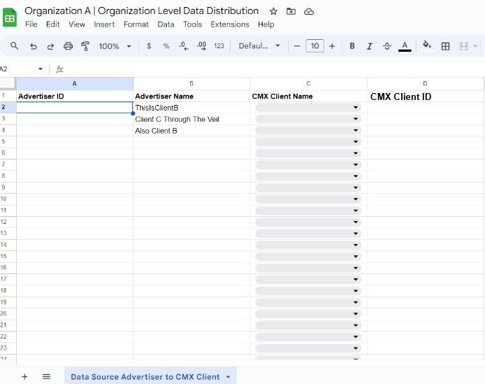485x384 pixels.
Task: Click the formula bar input
Action: (x=274, y=69)
